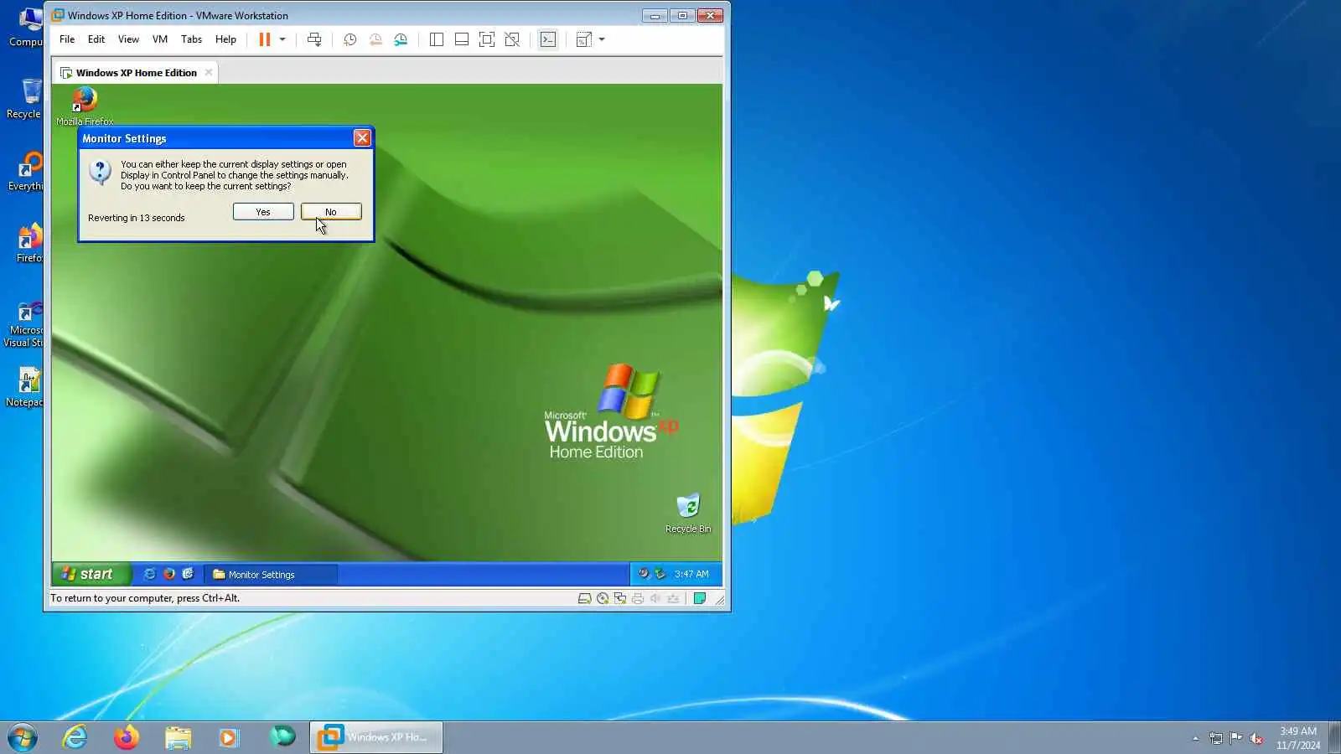The width and height of the screenshot is (1341, 754).
Task: Select the Recycle Bin on Windows 7 desktop
Action: [25, 99]
